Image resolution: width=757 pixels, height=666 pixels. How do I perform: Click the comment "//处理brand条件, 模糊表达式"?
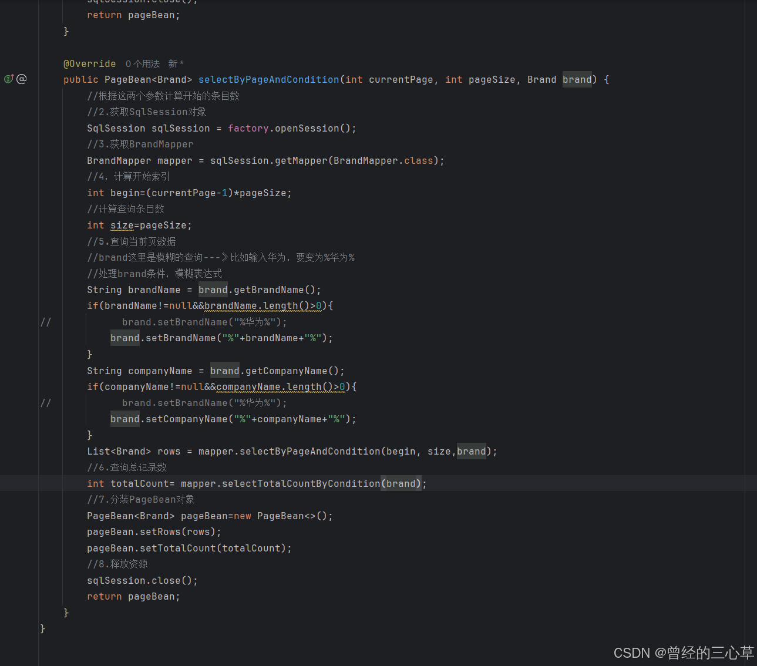154,274
